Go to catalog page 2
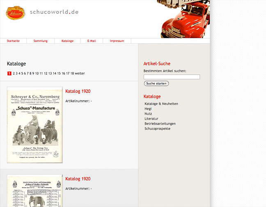Viewport: 266px width, 207px height. pyautogui.click(x=14, y=74)
